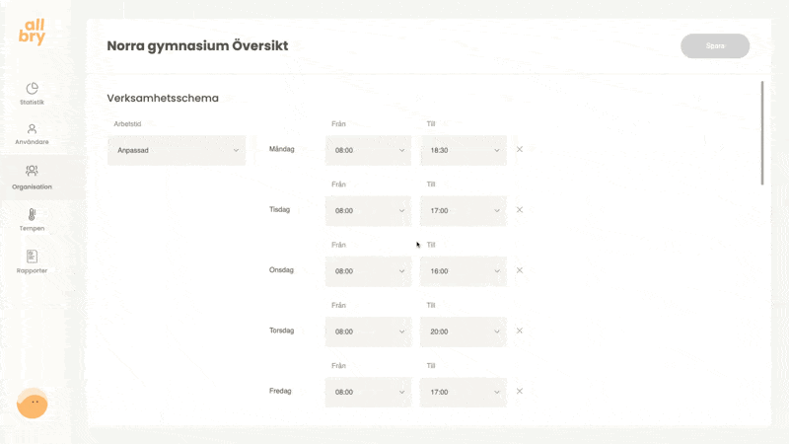Image resolution: width=789 pixels, height=444 pixels.
Task: Change Torsdag Till 20:00 dropdown
Action: [x=464, y=332]
